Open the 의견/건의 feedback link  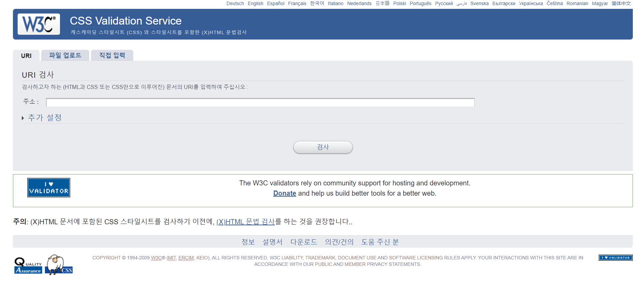pos(339,242)
